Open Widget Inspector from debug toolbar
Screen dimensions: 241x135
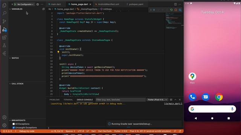[180, 10]
